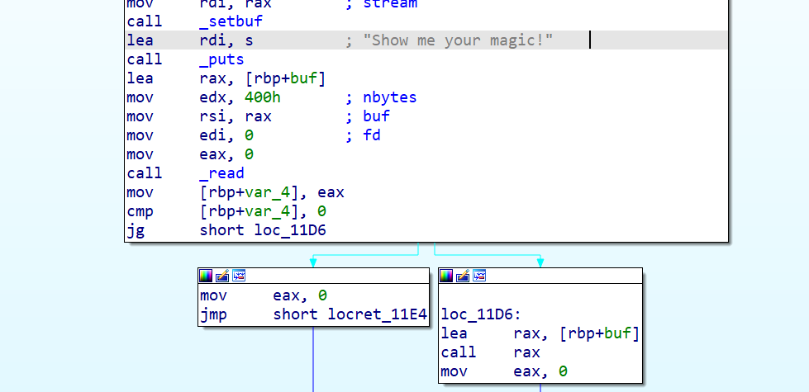Click the _puts function name
Image resolution: width=809 pixels, height=392 pixels.
(x=221, y=59)
